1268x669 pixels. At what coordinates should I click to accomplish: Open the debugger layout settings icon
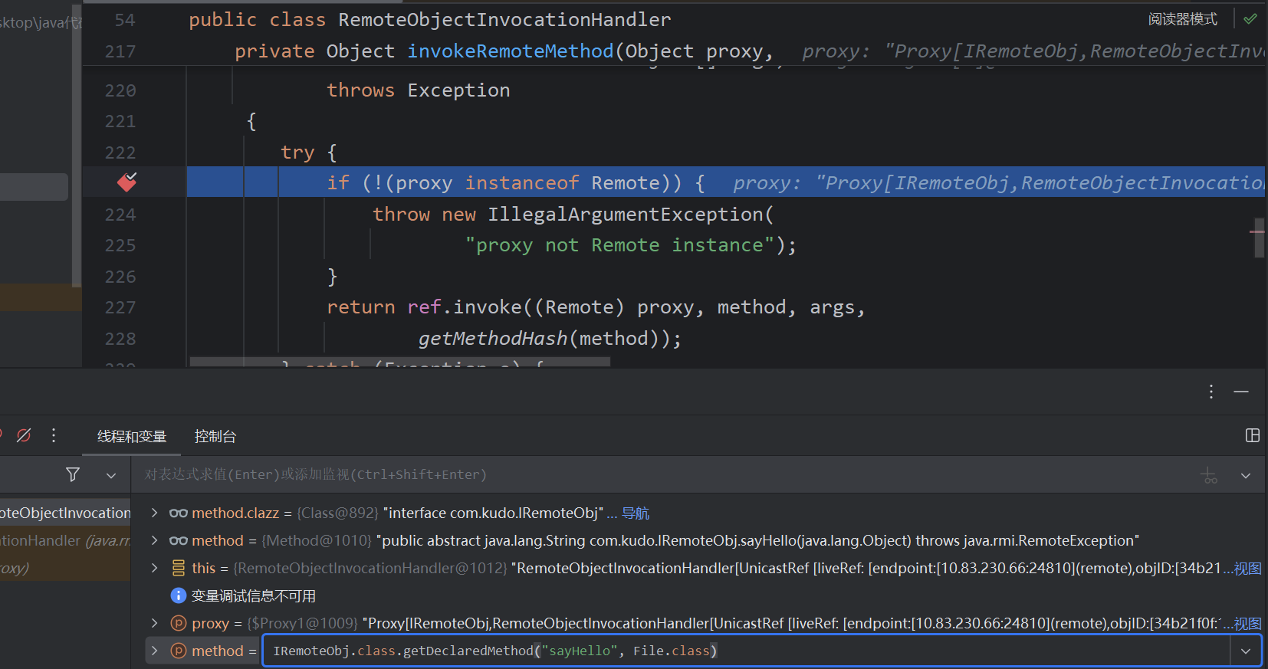(1253, 435)
